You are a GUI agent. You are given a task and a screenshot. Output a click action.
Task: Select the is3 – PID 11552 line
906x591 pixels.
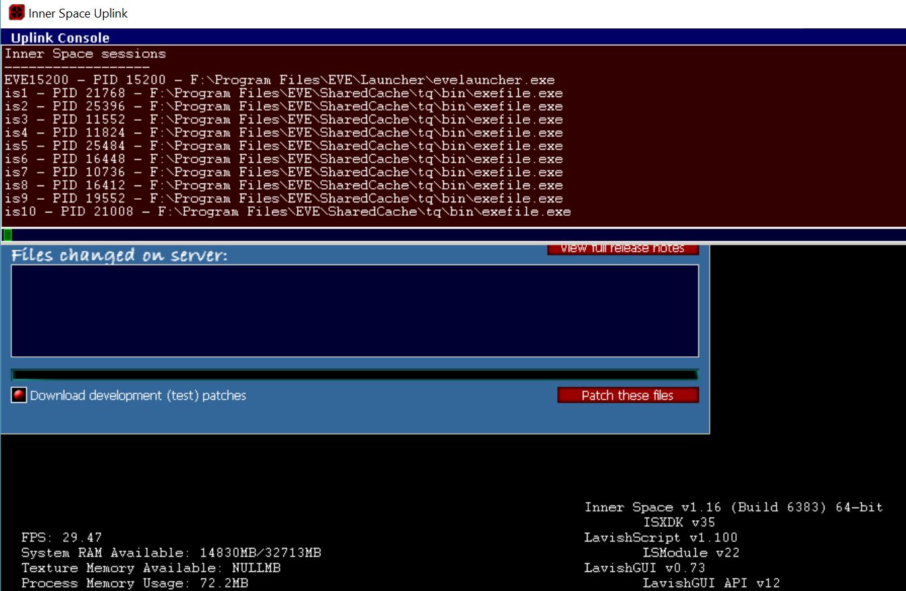pos(283,119)
